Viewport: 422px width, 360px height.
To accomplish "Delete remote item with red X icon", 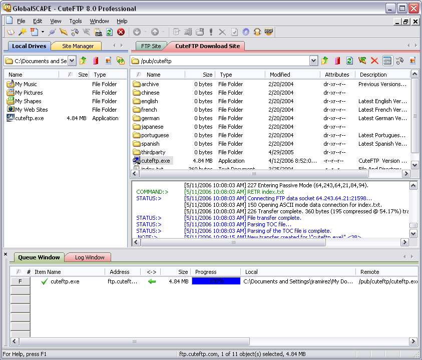I will tap(374, 61).
